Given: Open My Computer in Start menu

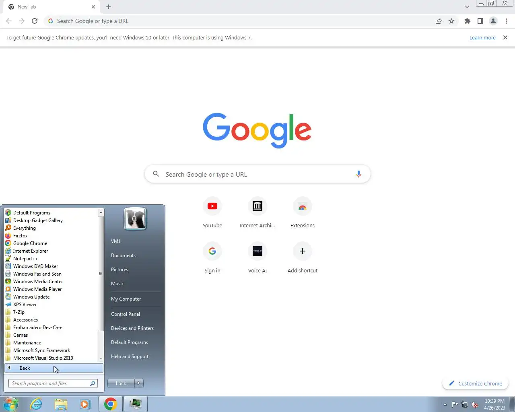Looking at the screenshot, I should (126, 299).
